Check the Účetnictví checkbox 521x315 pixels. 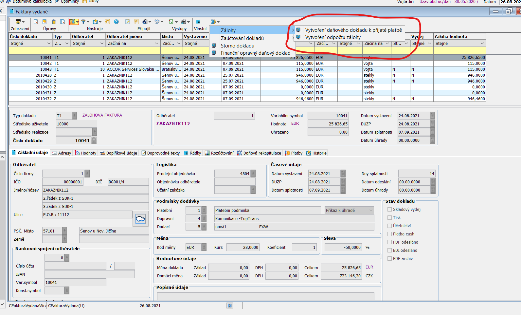point(389,226)
